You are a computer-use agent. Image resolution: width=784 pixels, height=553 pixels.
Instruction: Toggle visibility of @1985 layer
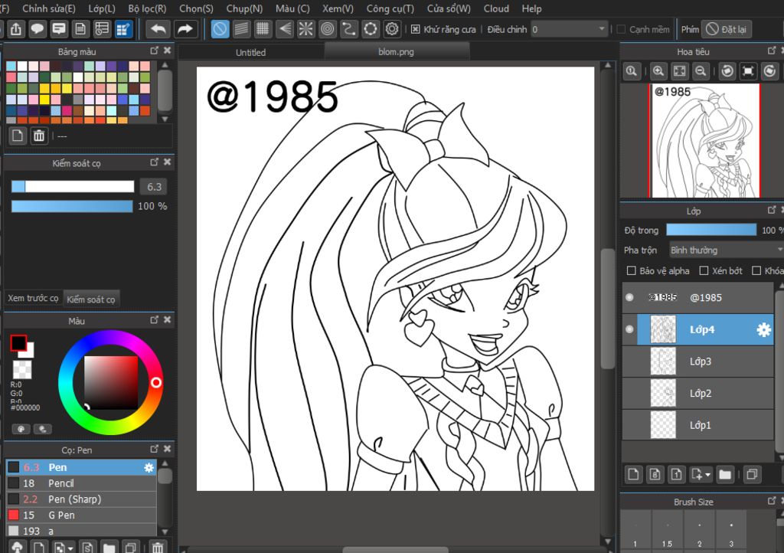pyautogui.click(x=629, y=297)
